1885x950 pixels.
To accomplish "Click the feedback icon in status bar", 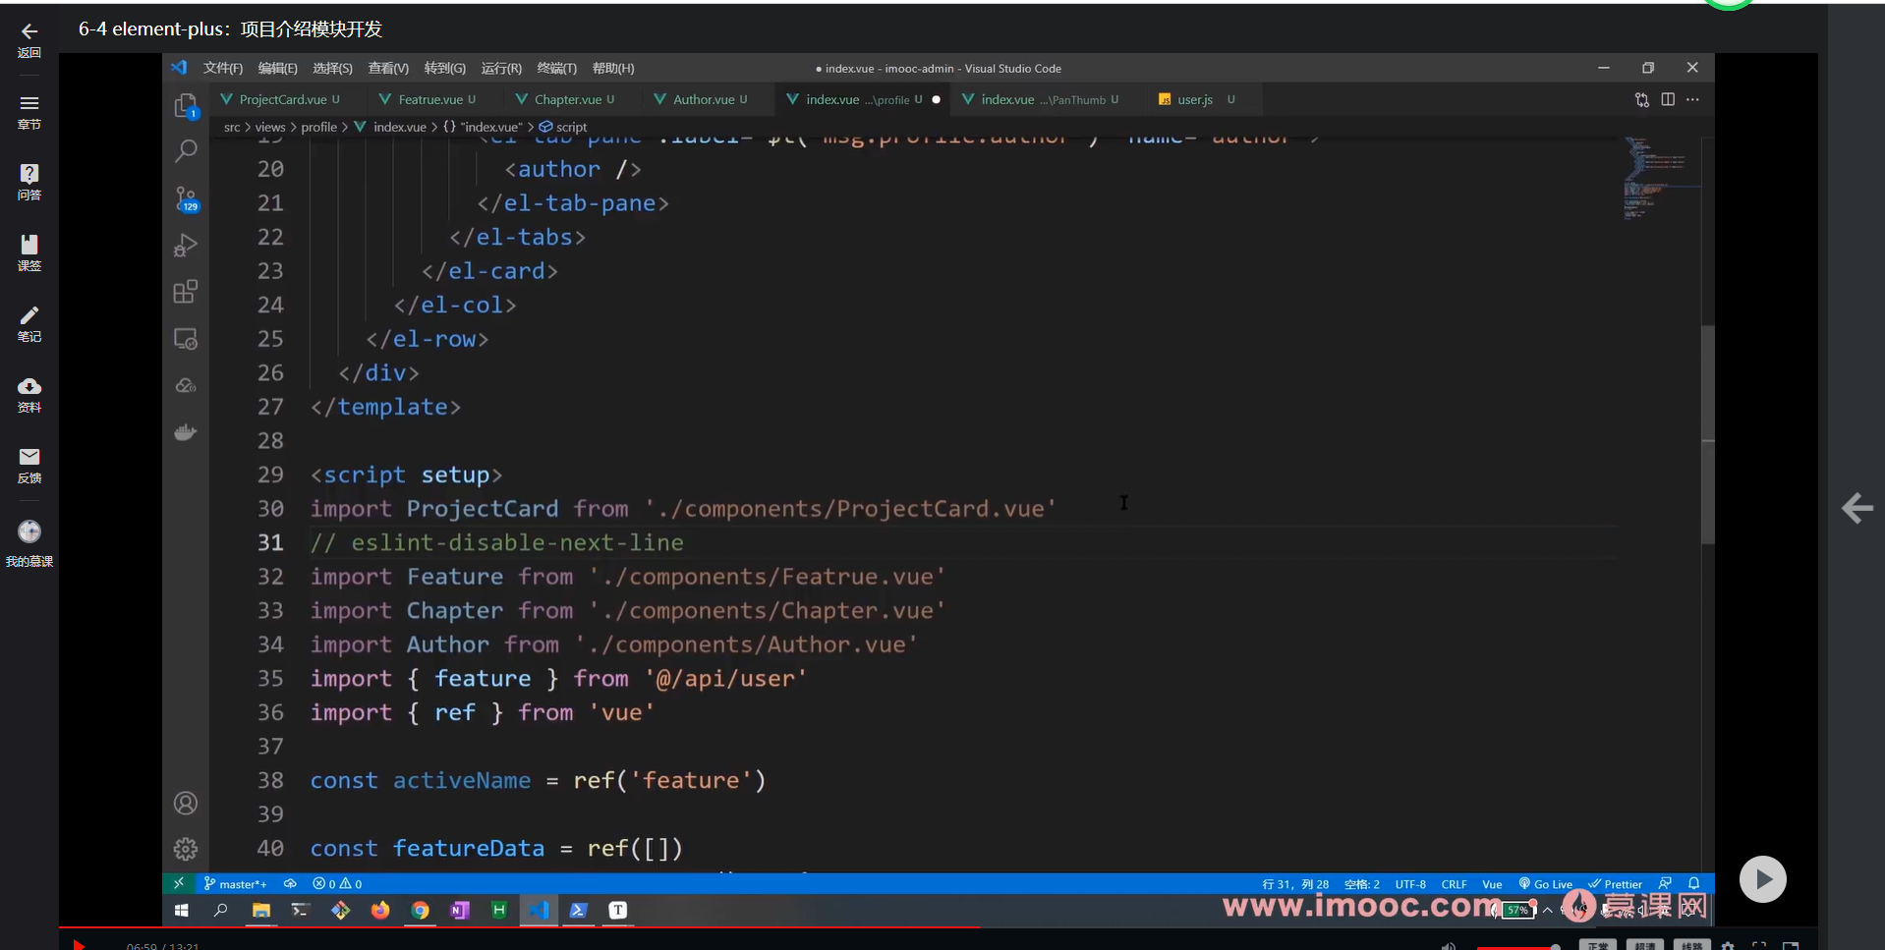I will 1665,883.
